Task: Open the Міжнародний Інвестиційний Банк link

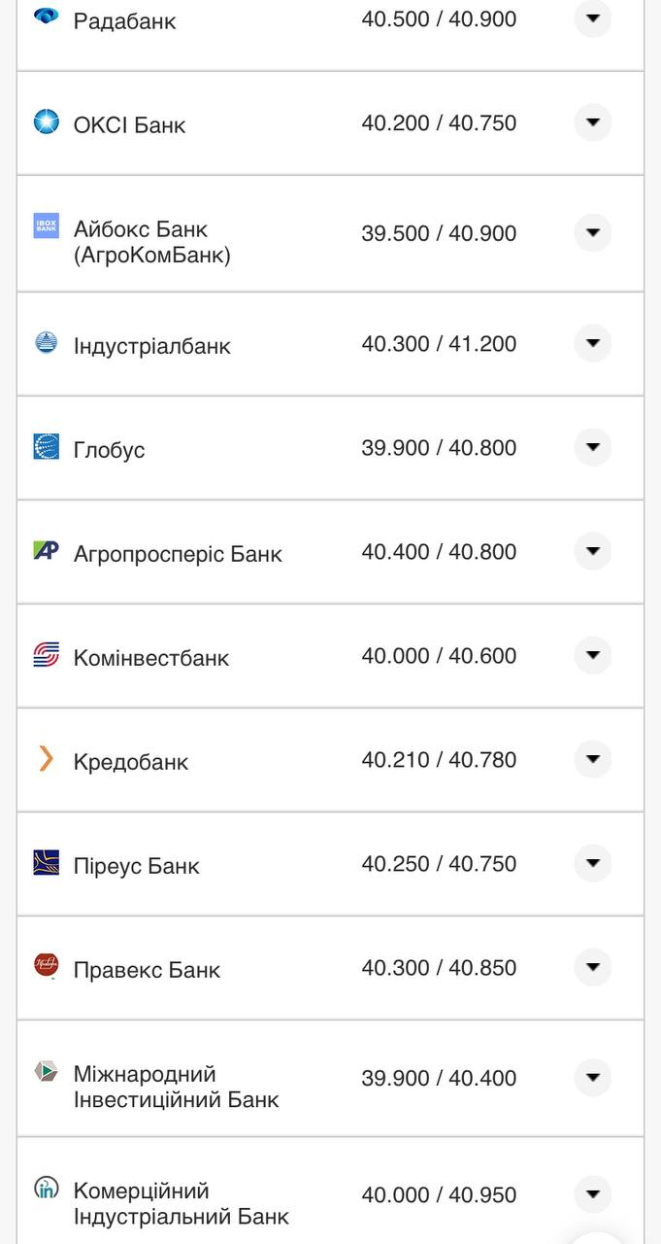Action: [176, 1087]
